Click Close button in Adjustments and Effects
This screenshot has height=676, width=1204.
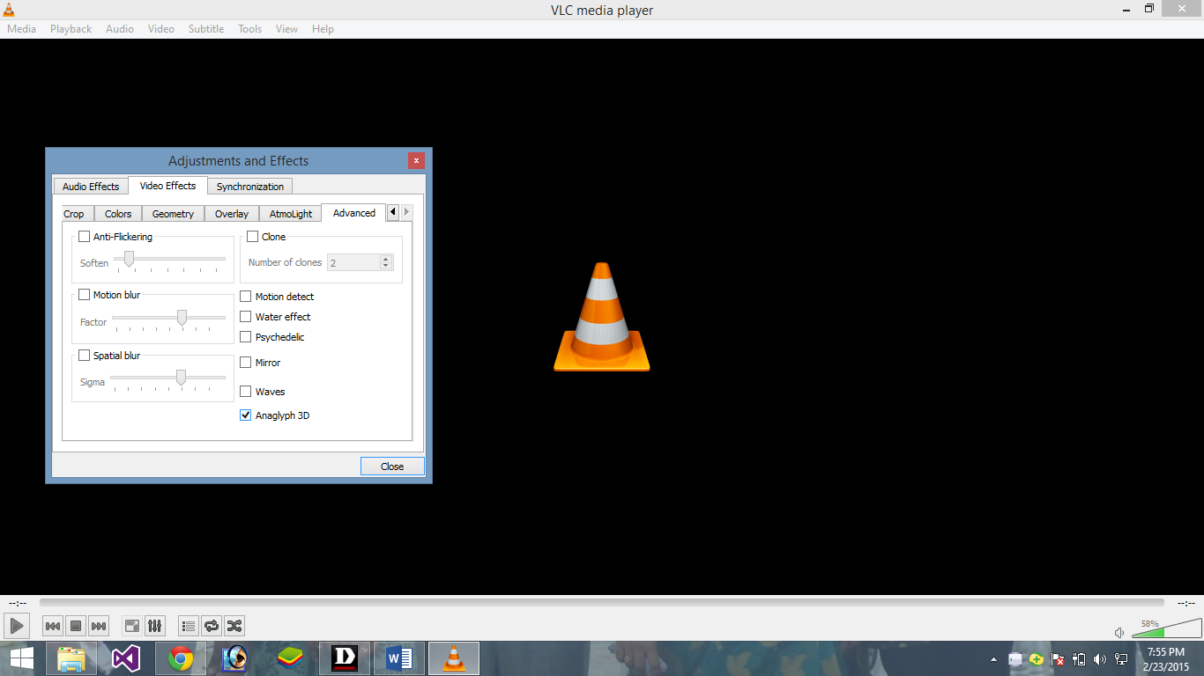pyautogui.click(x=392, y=467)
